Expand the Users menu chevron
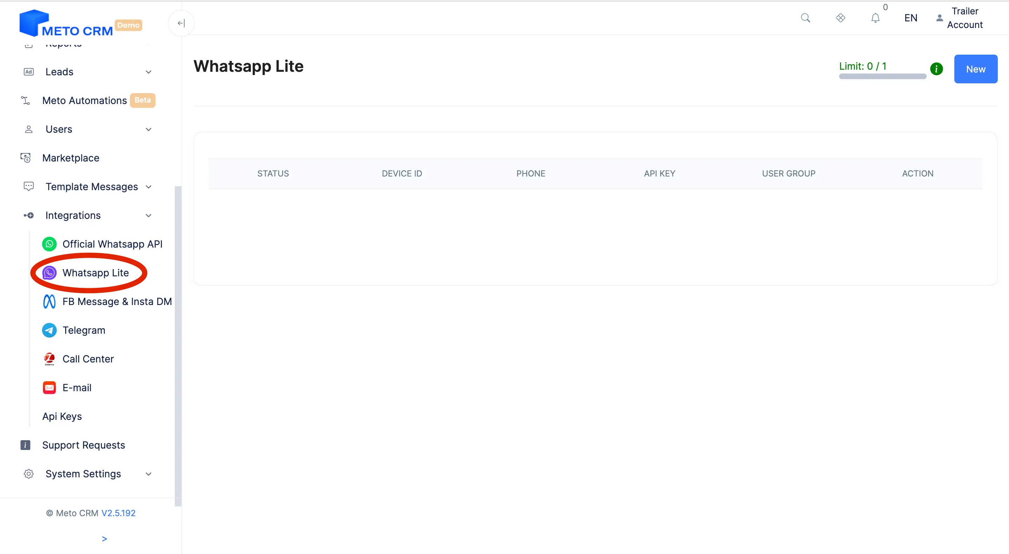This screenshot has height=554, width=1009. 149,130
